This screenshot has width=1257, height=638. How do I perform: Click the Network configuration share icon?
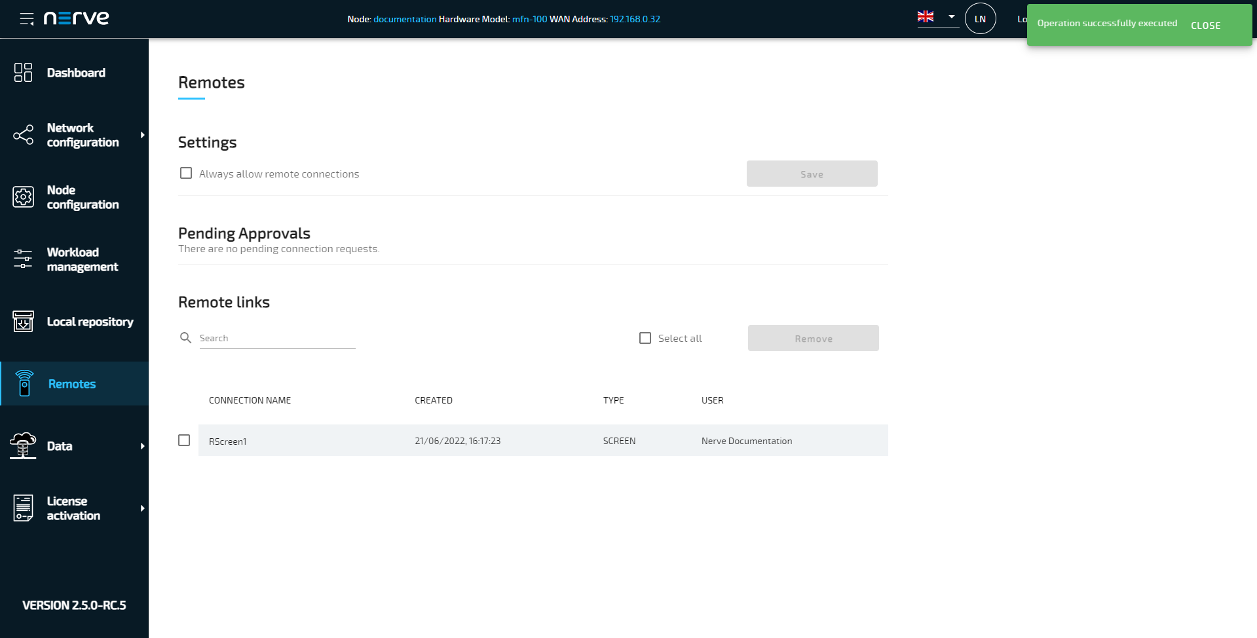23,135
